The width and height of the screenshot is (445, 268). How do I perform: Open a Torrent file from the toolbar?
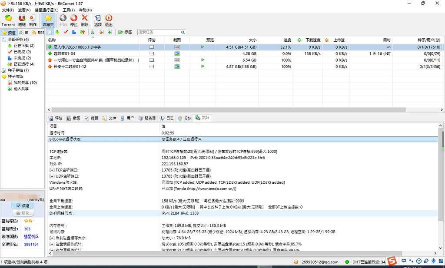(8, 21)
